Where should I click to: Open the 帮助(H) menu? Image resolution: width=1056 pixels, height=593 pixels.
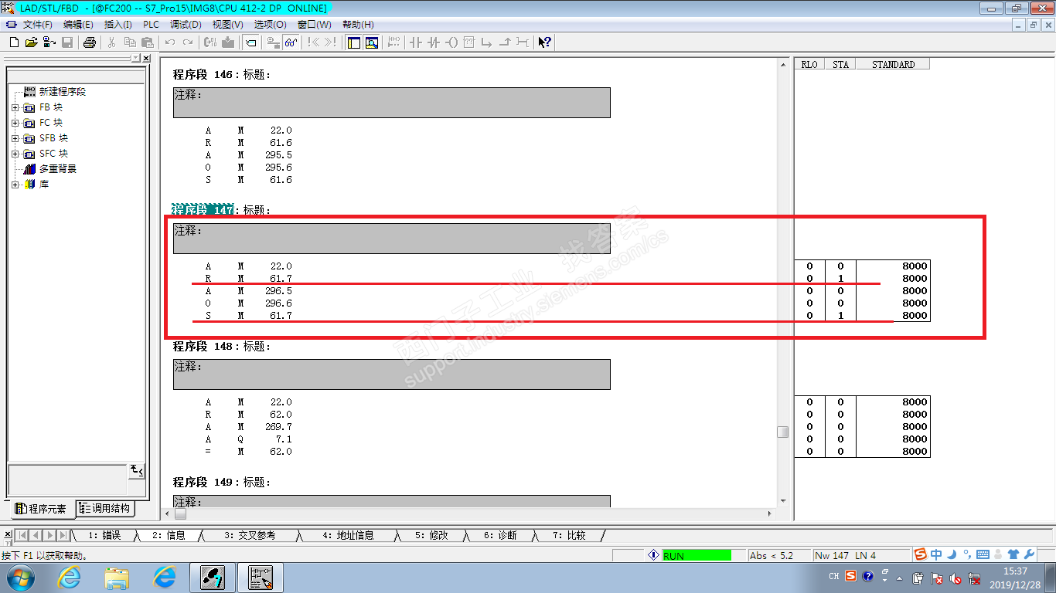point(358,25)
